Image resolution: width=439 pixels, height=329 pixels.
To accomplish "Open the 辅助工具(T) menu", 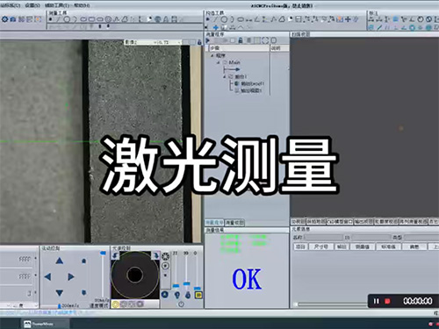I will click(57, 5).
